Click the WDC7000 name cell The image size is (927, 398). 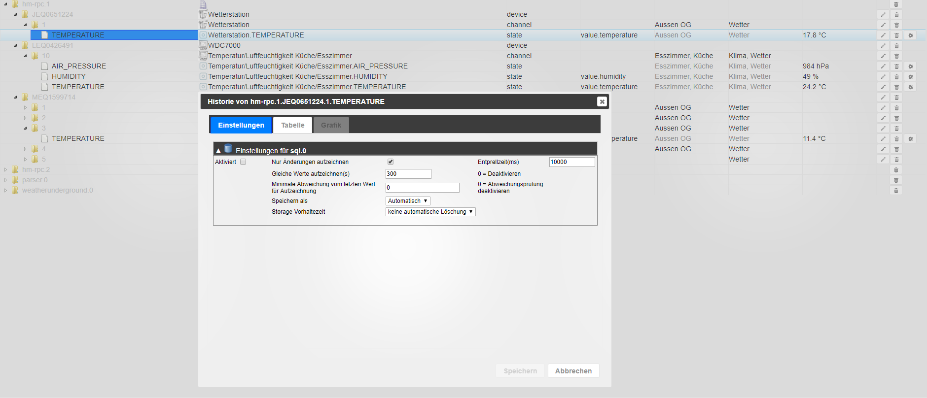tap(224, 45)
